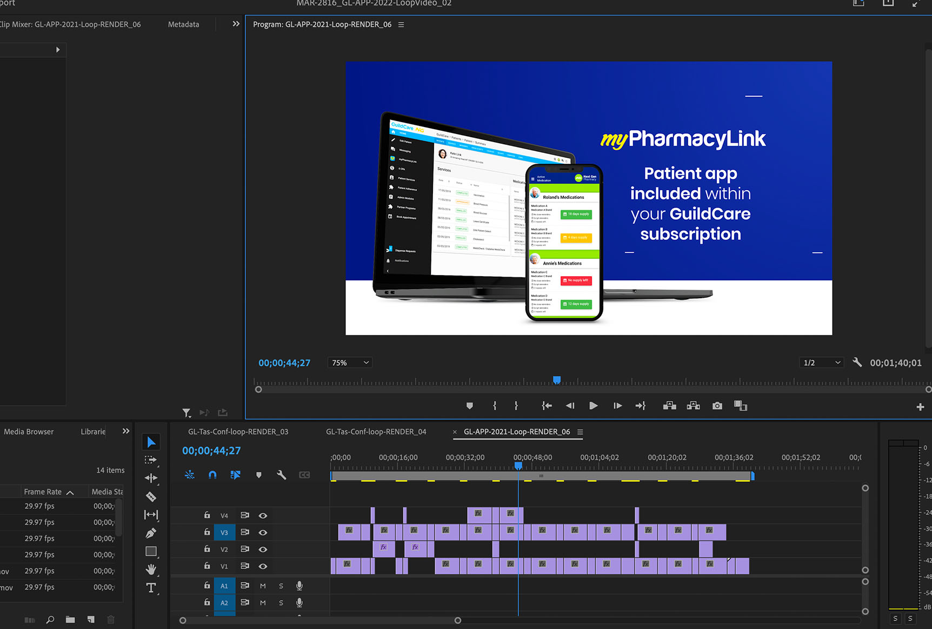
Task: Open the Program monitor panel menu
Action: (x=401, y=25)
